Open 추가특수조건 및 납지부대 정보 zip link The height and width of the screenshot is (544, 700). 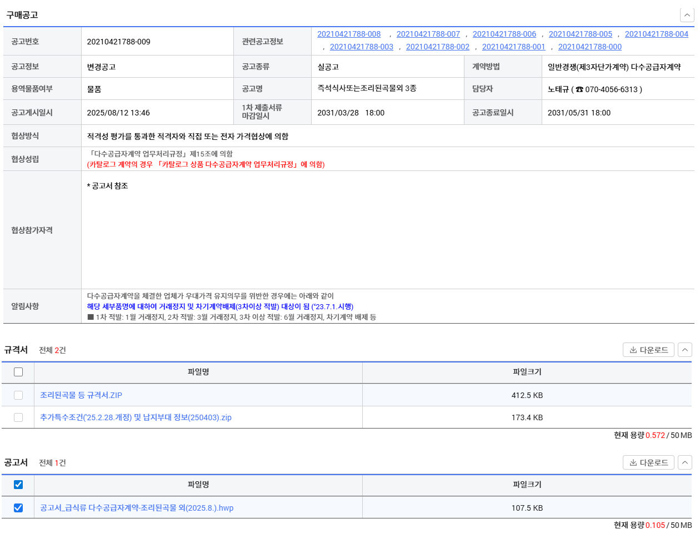[136, 417]
